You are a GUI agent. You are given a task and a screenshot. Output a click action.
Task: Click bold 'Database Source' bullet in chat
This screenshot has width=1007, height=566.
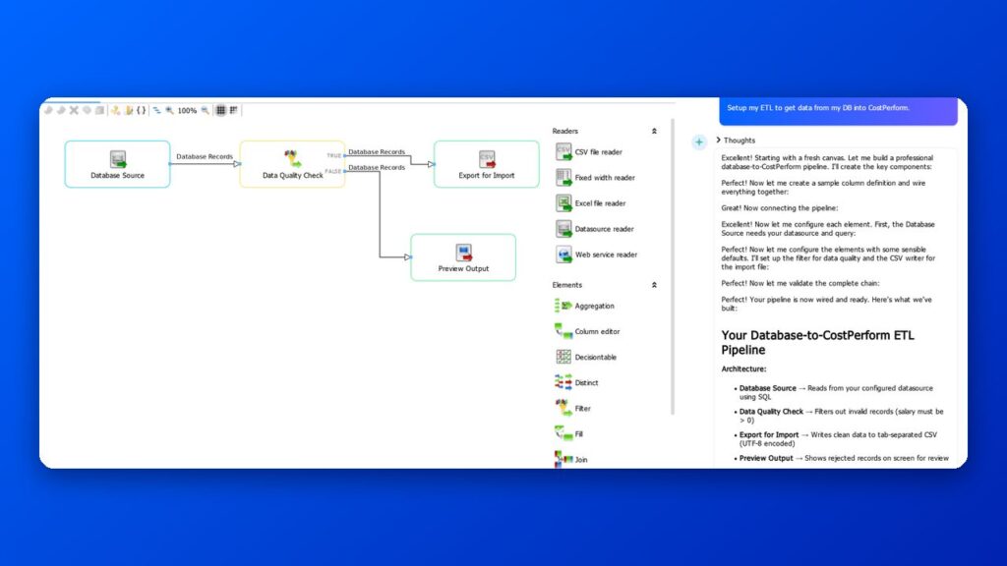click(x=767, y=388)
